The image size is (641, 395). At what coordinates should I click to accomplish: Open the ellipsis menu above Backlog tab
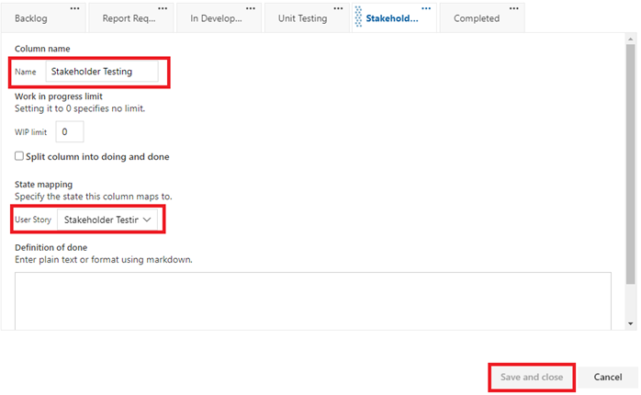(x=74, y=7)
